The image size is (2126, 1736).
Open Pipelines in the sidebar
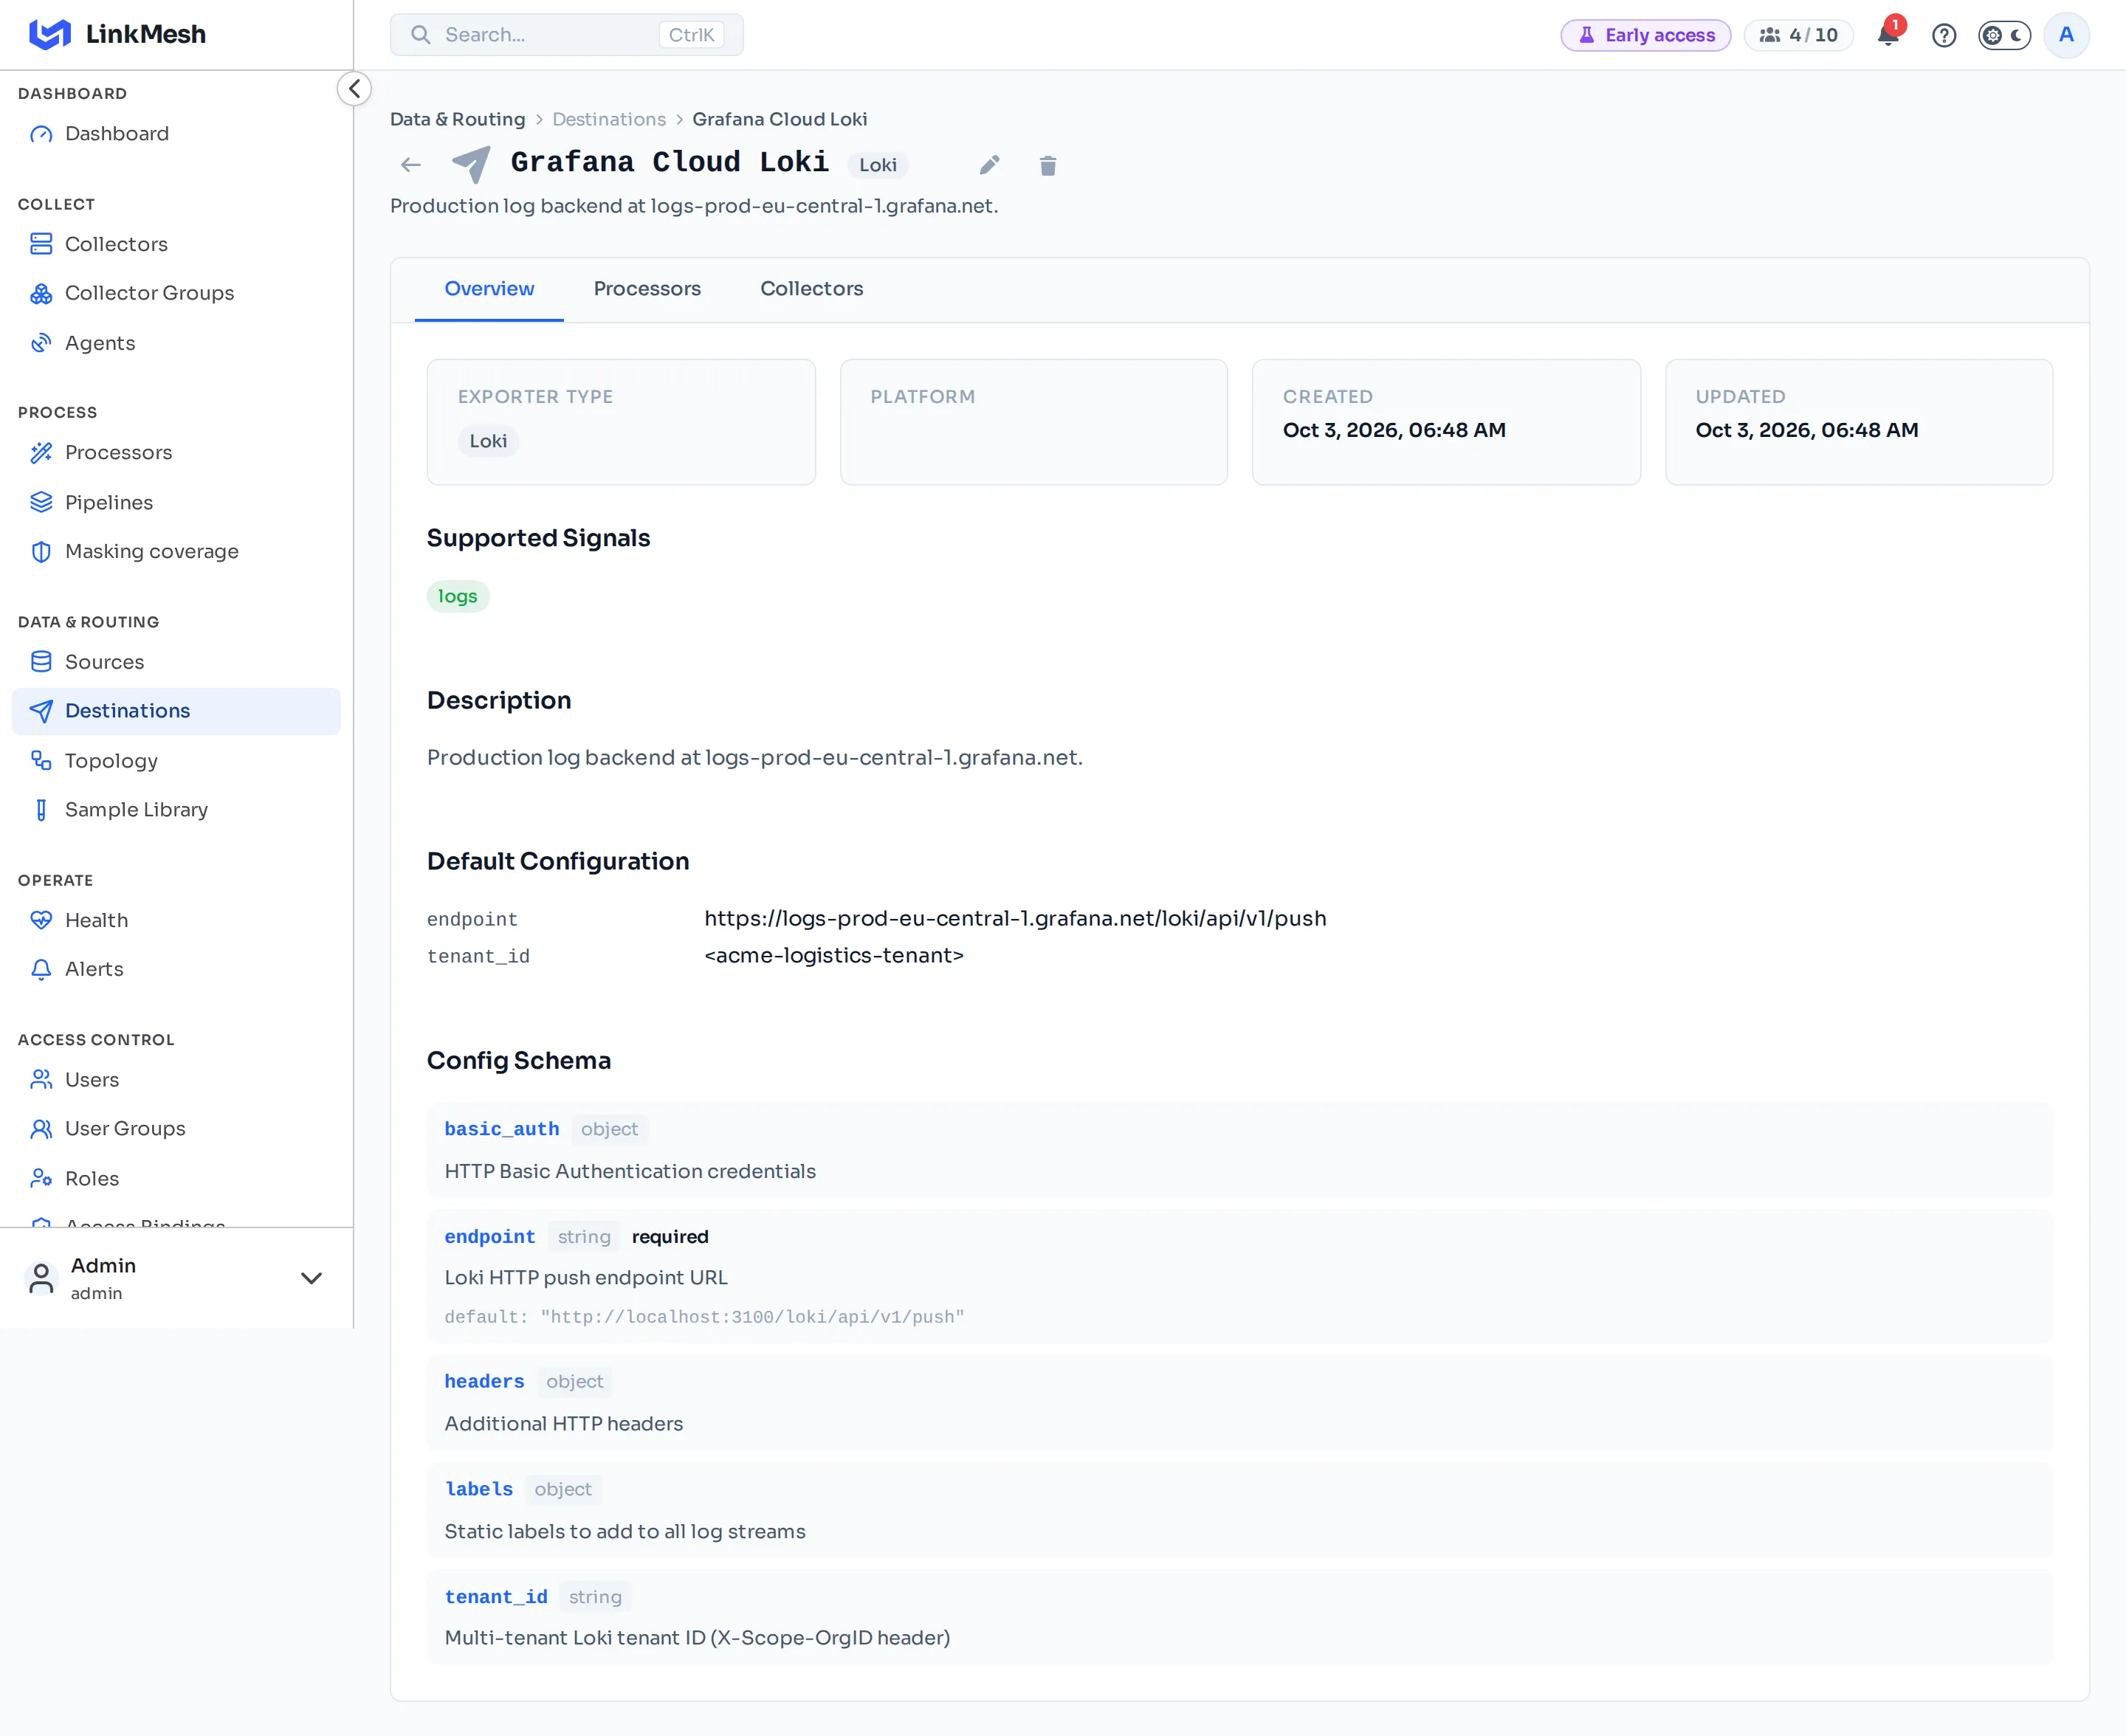click(176, 502)
